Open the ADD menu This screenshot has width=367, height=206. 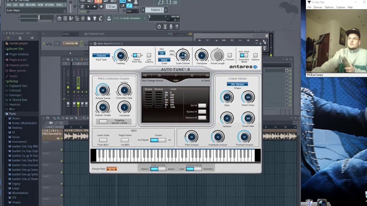22,5
